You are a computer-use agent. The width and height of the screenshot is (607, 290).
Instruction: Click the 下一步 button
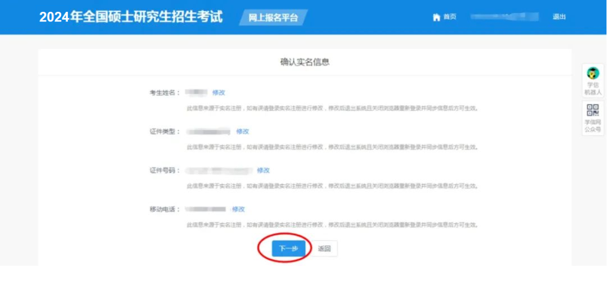pyautogui.click(x=288, y=248)
